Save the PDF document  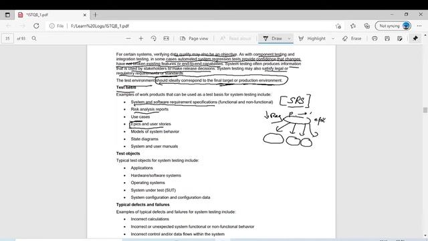[387, 39]
